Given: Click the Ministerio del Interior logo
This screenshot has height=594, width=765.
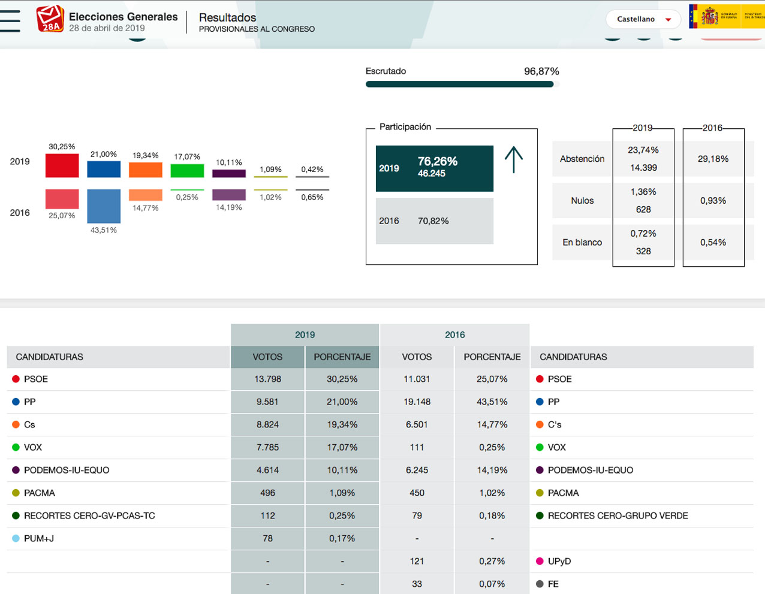Looking at the screenshot, I should click(x=754, y=16).
